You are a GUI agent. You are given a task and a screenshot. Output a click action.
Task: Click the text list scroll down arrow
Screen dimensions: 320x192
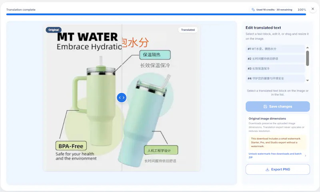pos(308,80)
